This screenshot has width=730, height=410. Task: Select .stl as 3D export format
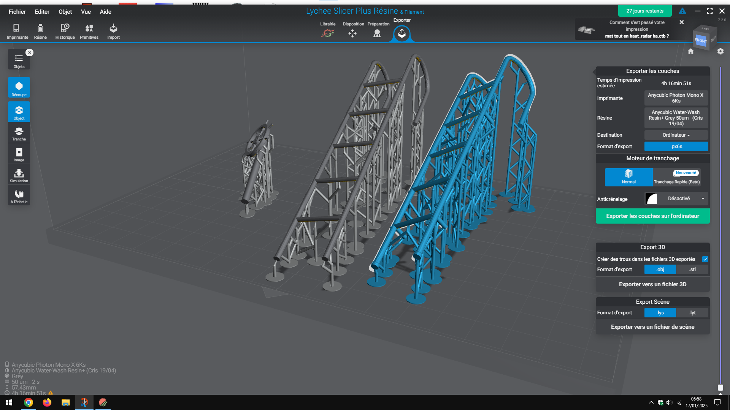click(x=692, y=270)
